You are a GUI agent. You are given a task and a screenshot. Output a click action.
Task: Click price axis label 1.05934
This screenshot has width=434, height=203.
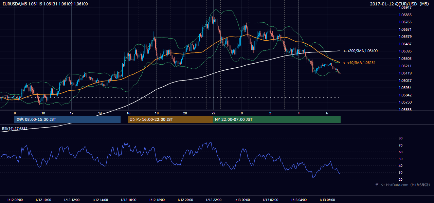[x=405, y=88]
